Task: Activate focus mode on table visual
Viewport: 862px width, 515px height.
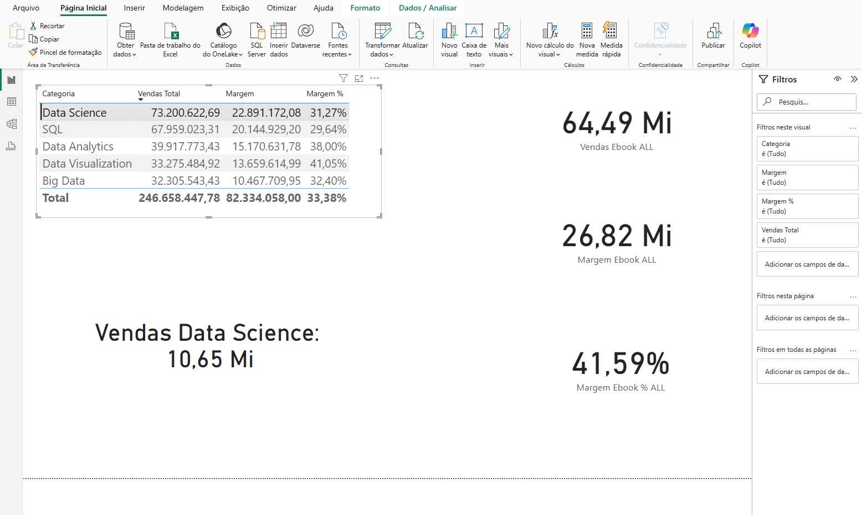Action: click(359, 78)
